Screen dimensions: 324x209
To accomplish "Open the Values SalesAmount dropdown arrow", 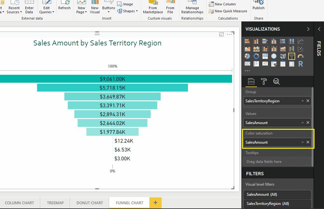I will [302, 123].
